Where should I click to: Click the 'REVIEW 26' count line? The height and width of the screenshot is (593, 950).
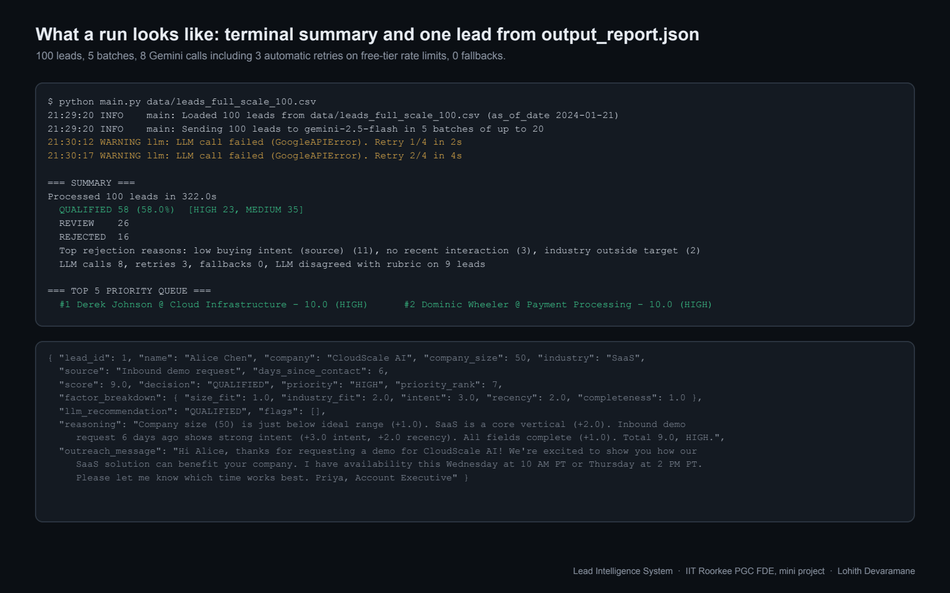(94, 224)
